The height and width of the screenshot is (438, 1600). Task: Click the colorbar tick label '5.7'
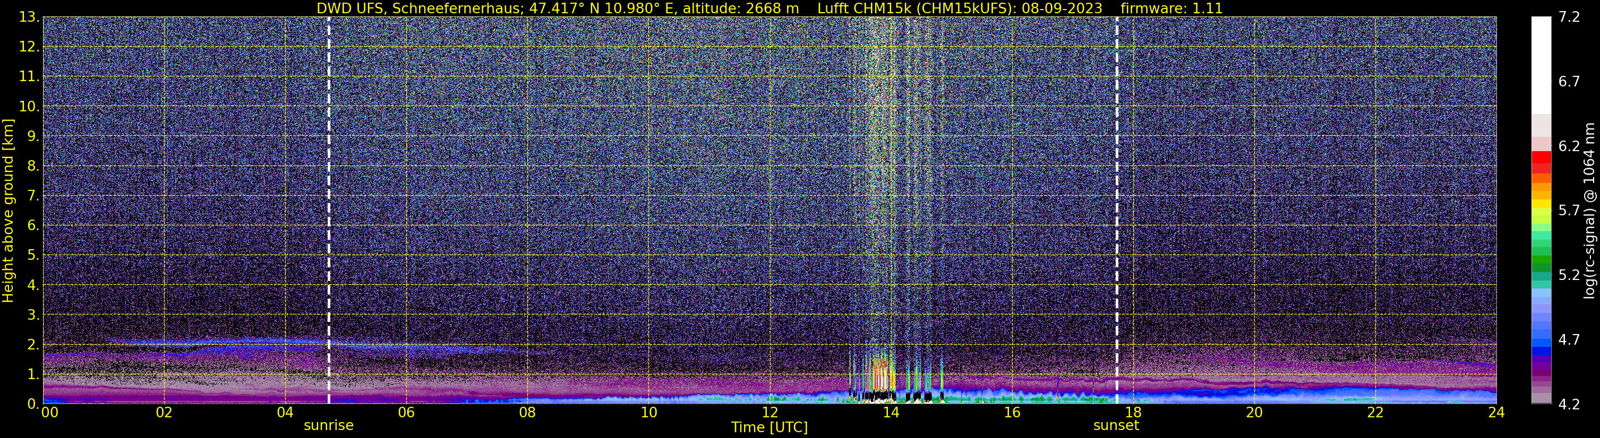pyautogui.click(x=1569, y=211)
